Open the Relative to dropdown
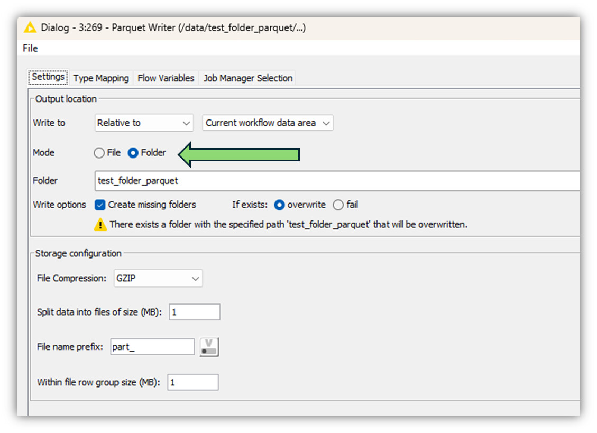The image size is (597, 433). pos(143,123)
